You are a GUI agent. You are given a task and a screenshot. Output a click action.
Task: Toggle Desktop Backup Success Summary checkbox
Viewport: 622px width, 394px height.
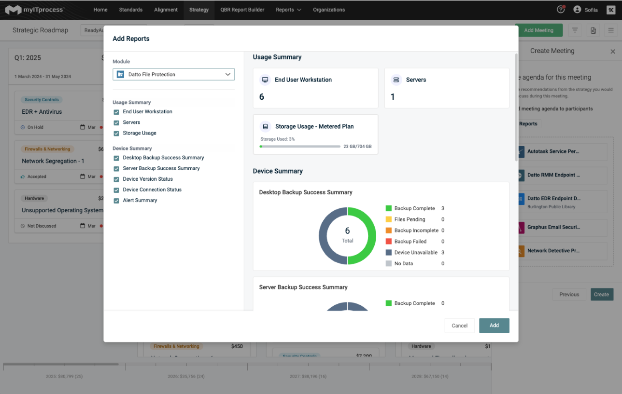[x=116, y=158]
